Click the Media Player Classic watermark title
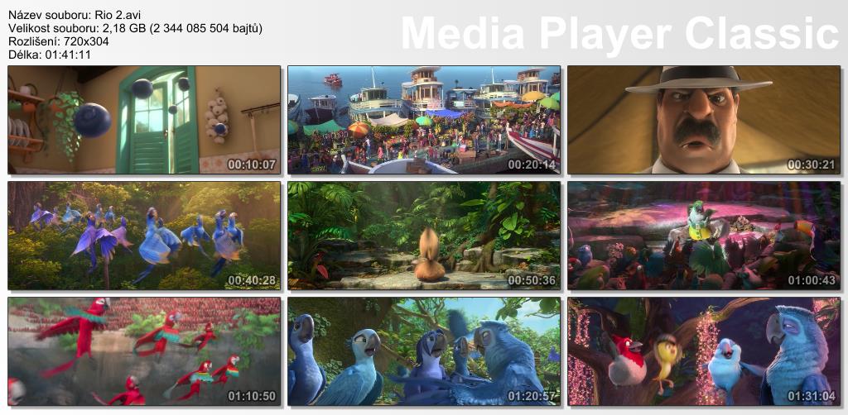 (619, 35)
